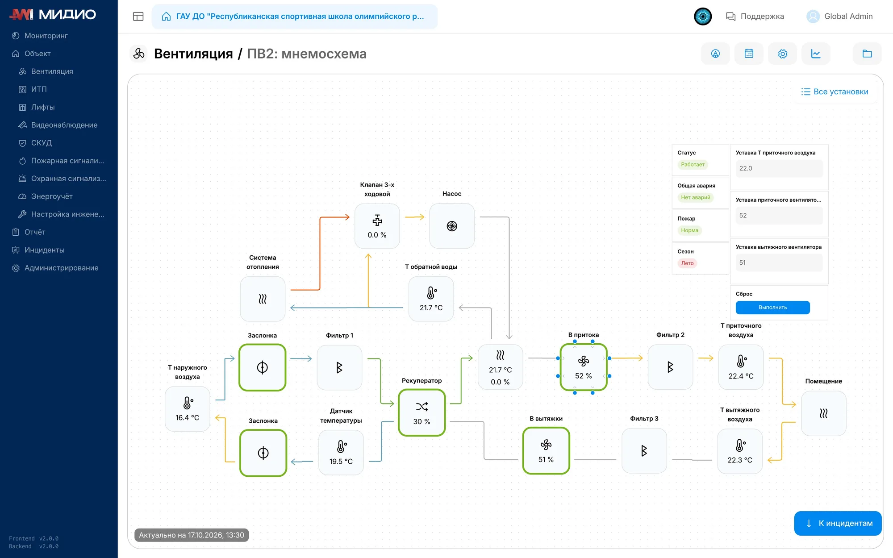
Task: Click the К инцидентам button
Action: [x=838, y=523]
